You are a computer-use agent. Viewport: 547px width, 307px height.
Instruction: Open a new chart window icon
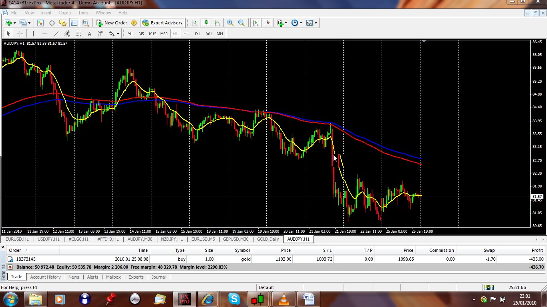pyautogui.click(x=8, y=23)
